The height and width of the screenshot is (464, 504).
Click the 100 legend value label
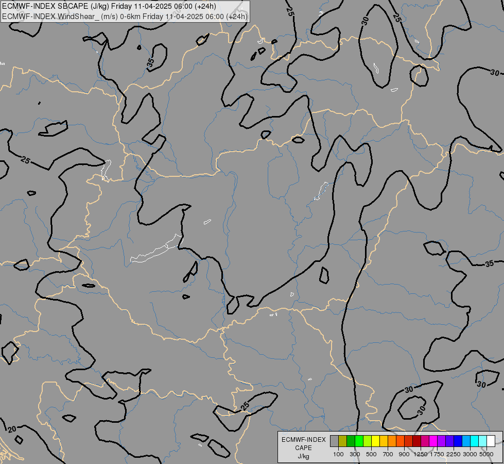pyautogui.click(x=338, y=454)
